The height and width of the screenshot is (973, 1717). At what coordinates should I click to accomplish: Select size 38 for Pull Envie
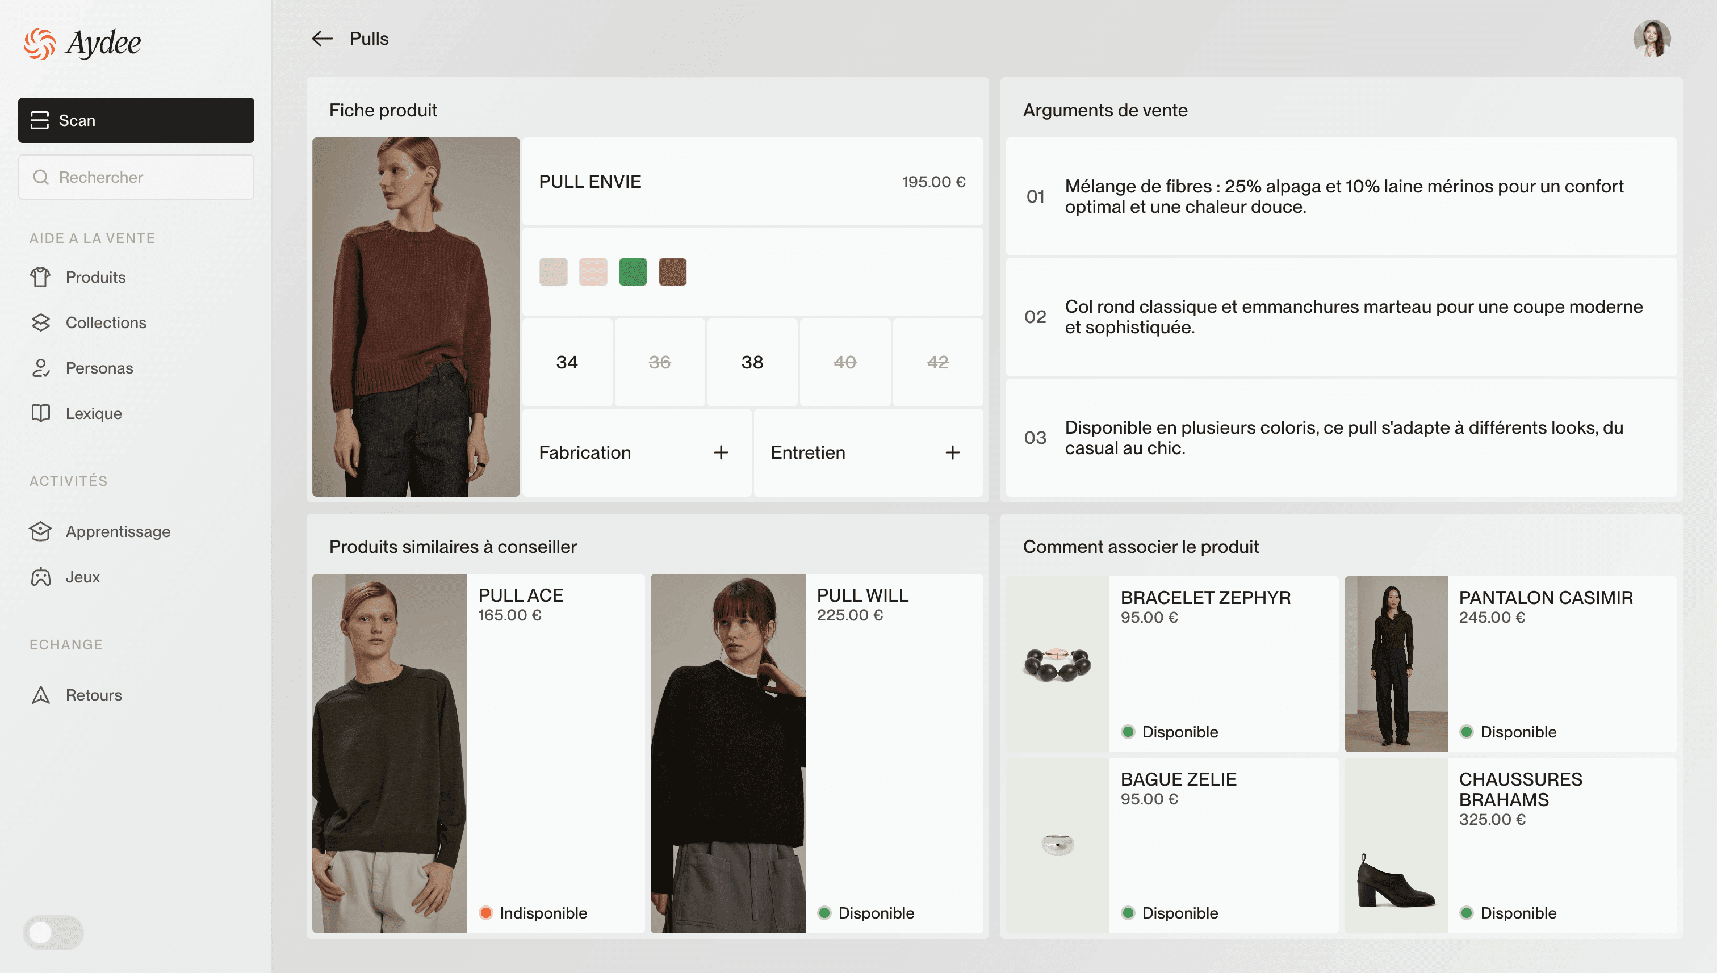point(751,362)
